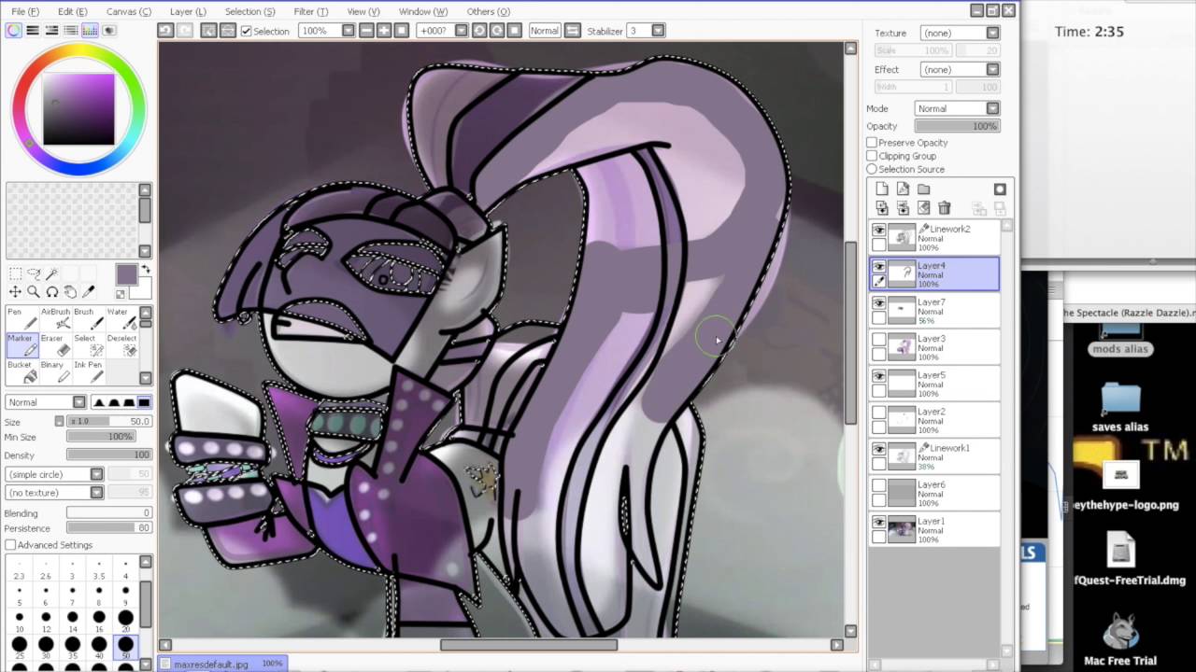Show the Layer3 layer
The height and width of the screenshot is (672, 1196).
point(879,341)
